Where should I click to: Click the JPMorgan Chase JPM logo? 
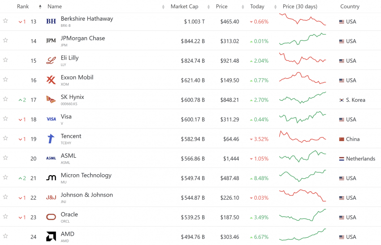coord(51,41)
